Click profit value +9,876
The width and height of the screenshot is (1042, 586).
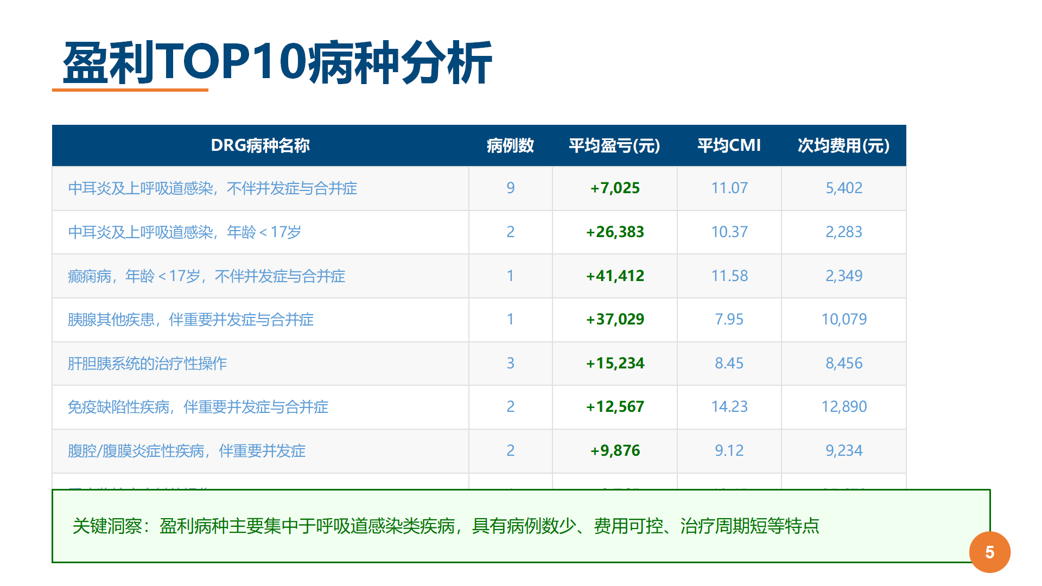tap(615, 451)
